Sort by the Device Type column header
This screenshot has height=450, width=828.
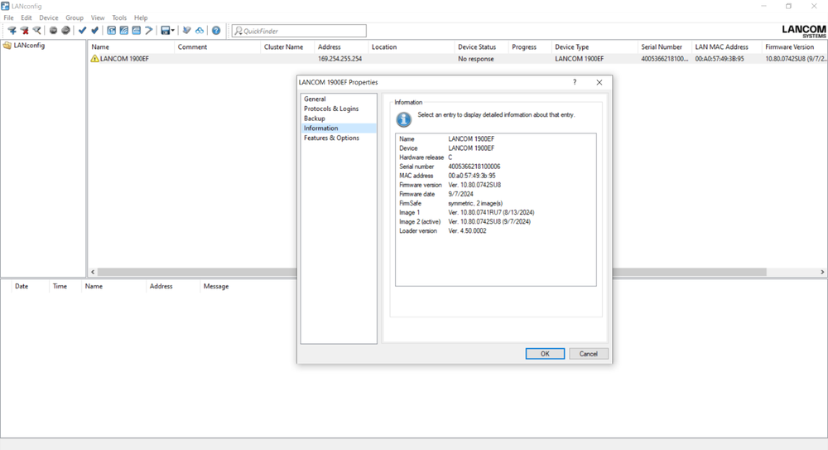pyautogui.click(x=595, y=47)
